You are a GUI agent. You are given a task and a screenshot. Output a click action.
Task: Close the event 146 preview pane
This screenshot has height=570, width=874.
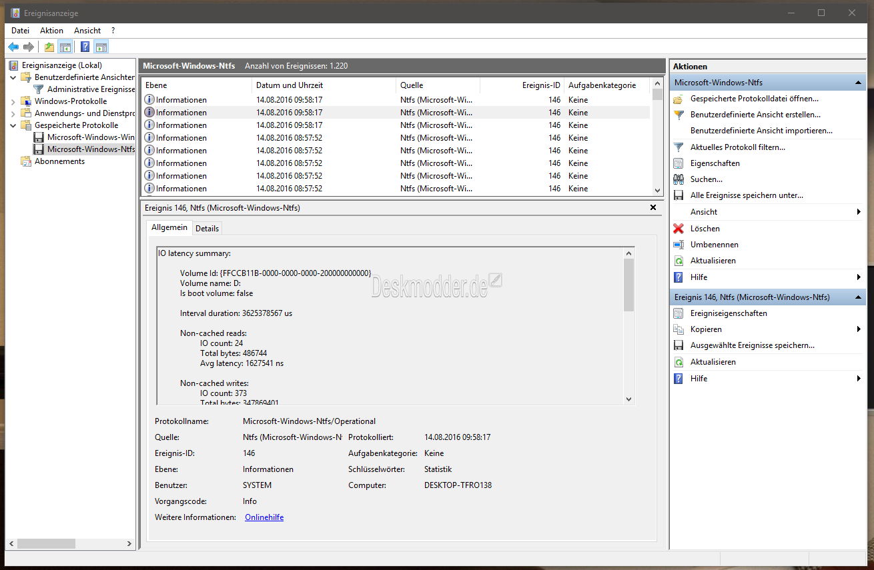coord(653,208)
